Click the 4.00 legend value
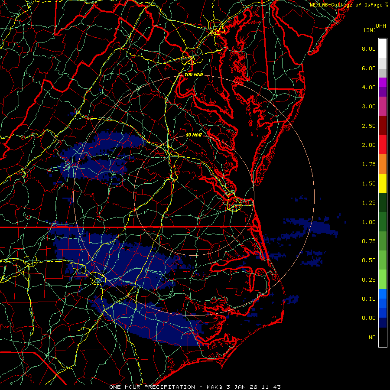The image size is (390, 390). pyautogui.click(x=369, y=87)
